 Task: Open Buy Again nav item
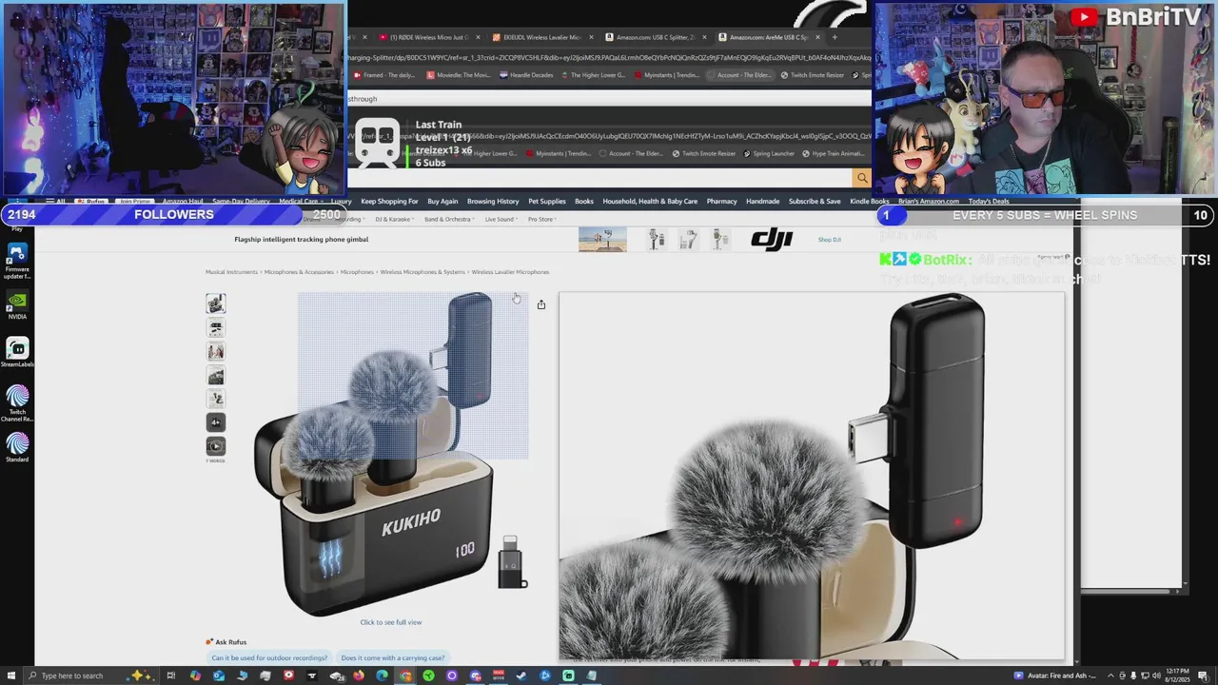point(442,202)
